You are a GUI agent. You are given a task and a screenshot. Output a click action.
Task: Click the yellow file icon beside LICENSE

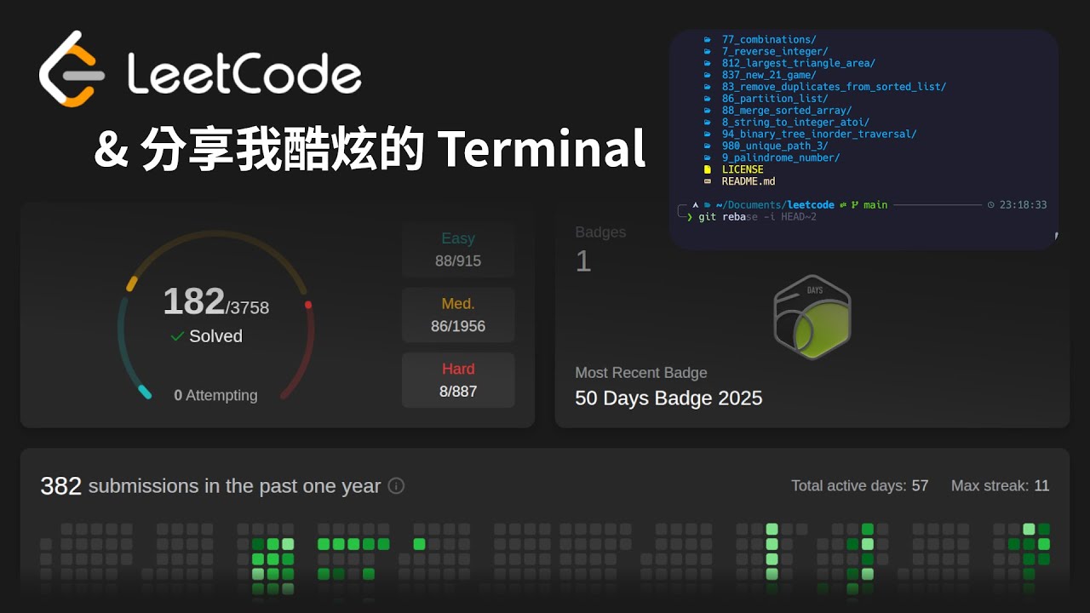(x=708, y=169)
